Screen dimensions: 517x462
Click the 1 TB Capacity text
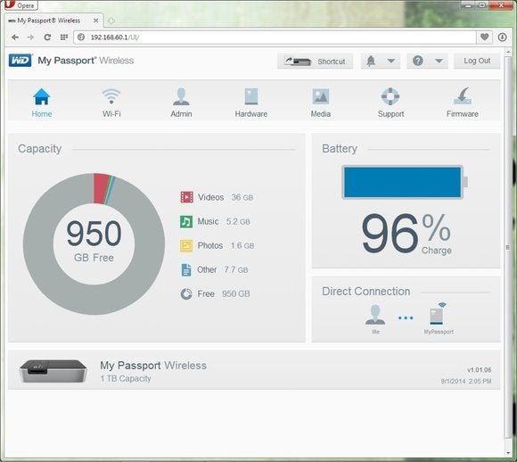click(x=126, y=378)
